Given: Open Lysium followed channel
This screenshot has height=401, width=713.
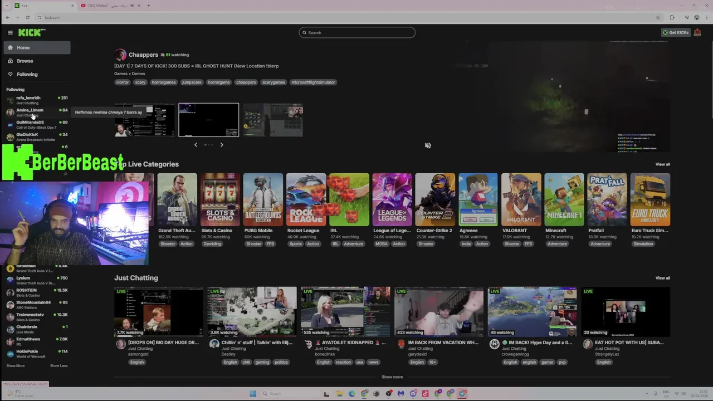Looking at the screenshot, I should (x=37, y=280).
